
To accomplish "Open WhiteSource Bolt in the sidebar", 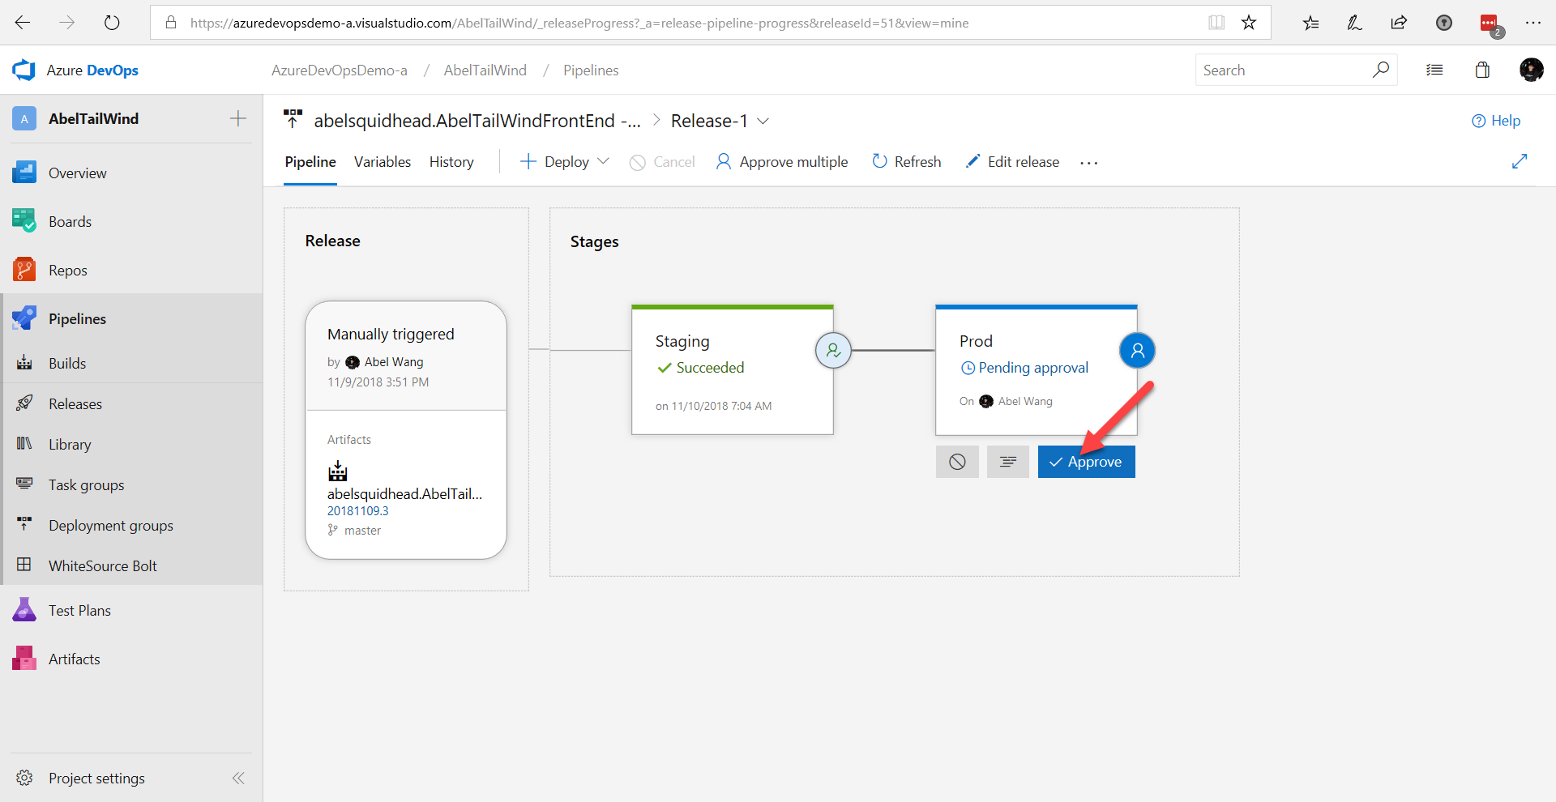I will pyautogui.click(x=131, y=565).
